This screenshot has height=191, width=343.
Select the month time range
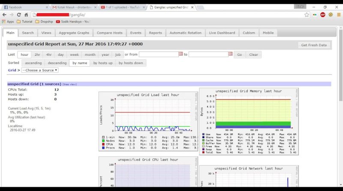tap(90, 55)
